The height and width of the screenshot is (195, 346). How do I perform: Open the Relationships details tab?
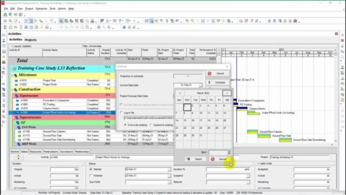coord(82,152)
